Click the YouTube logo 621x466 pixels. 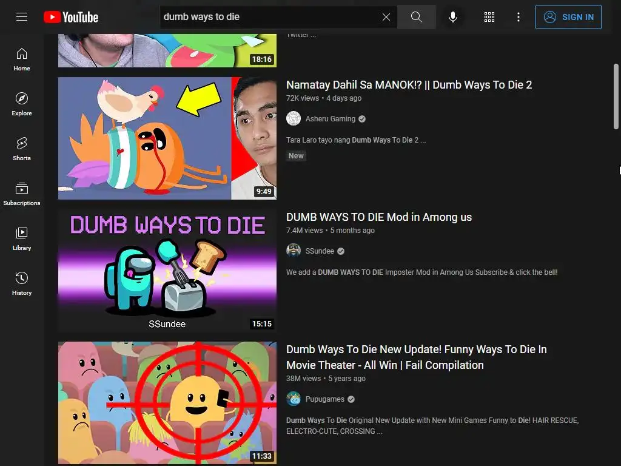(71, 17)
